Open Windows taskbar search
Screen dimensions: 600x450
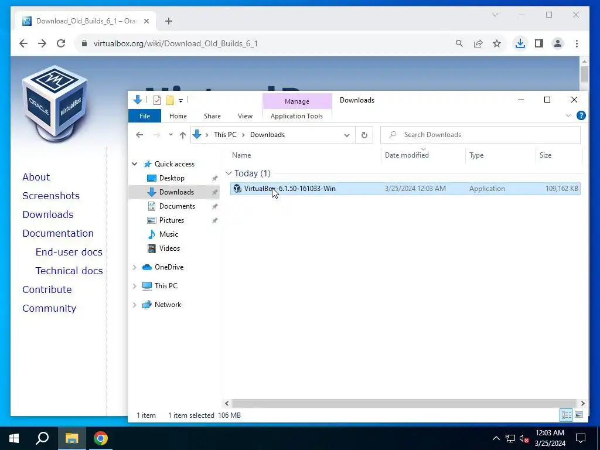point(42,438)
